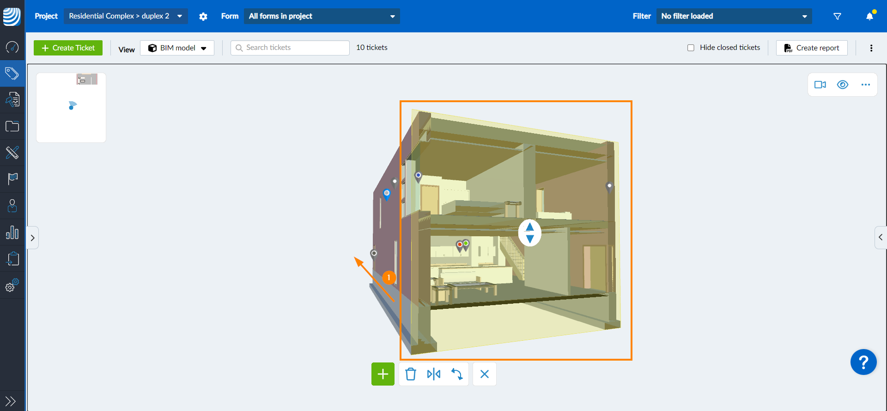This screenshot has height=411, width=887.
Task: Click the filter funnel icon
Action: pyautogui.click(x=837, y=17)
